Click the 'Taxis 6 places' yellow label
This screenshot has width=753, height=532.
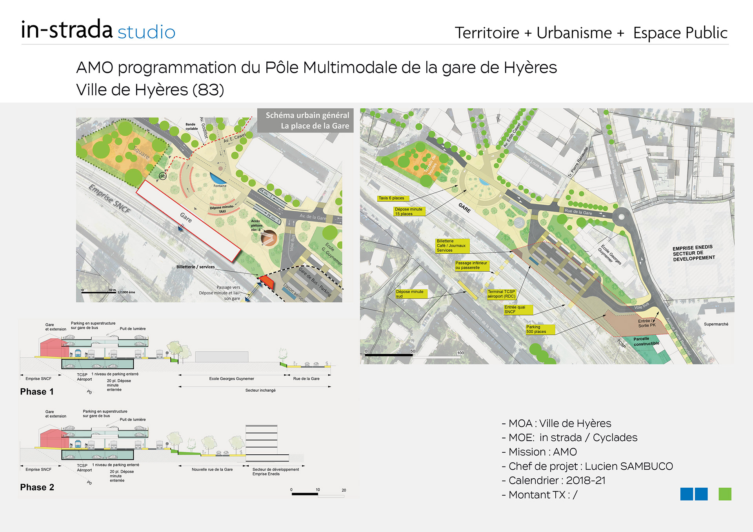[393, 198]
